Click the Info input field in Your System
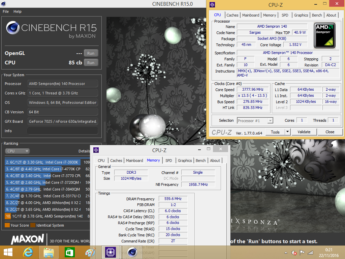 click(62, 131)
